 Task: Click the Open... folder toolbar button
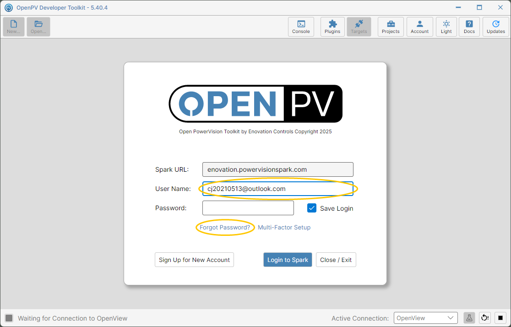tap(38, 27)
